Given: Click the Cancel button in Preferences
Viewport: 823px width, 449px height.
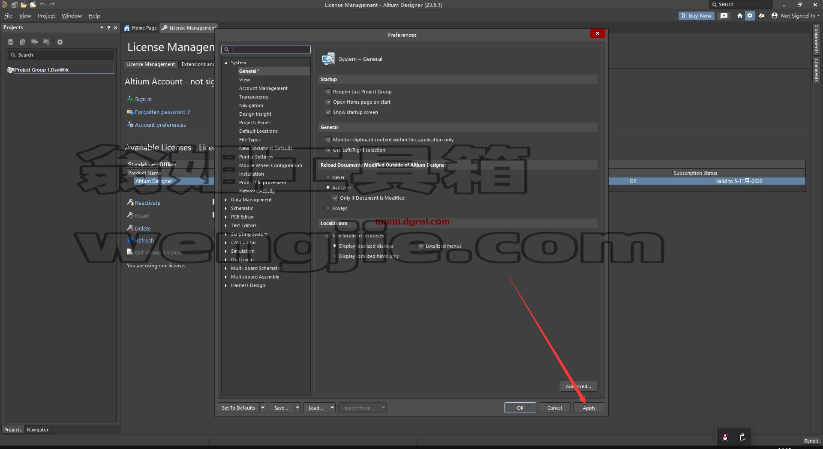Looking at the screenshot, I should [x=555, y=408].
